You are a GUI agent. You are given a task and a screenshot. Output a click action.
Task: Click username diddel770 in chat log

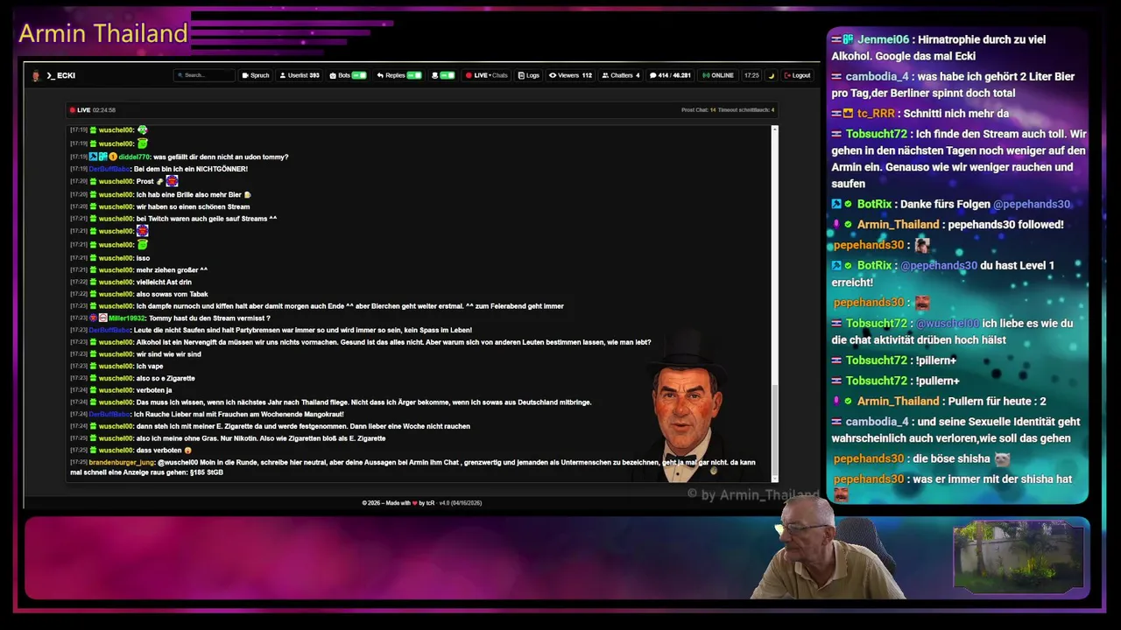click(x=134, y=157)
